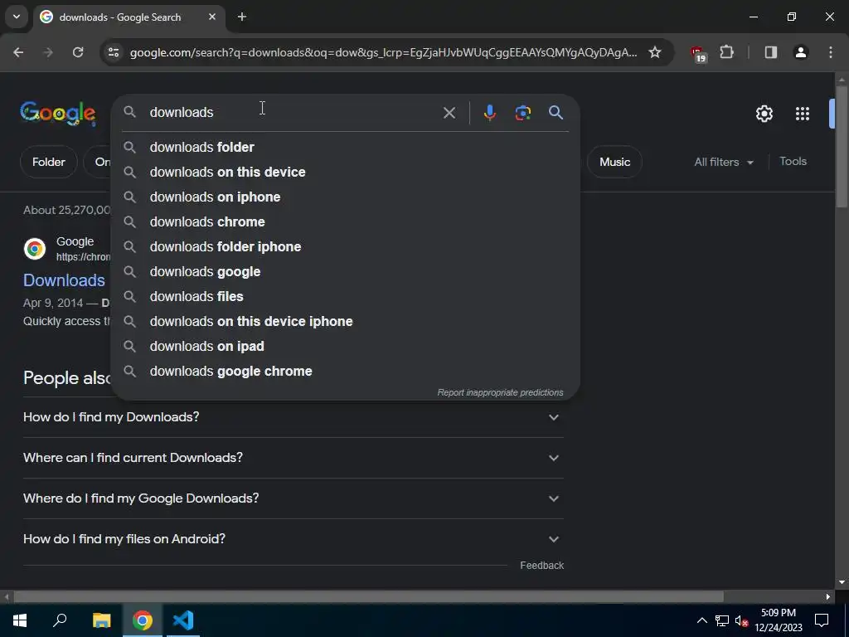This screenshot has width=849, height=637.
Task: Choose suggestion 'downloads on this device iphone'
Action: click(x=345, y=321)
